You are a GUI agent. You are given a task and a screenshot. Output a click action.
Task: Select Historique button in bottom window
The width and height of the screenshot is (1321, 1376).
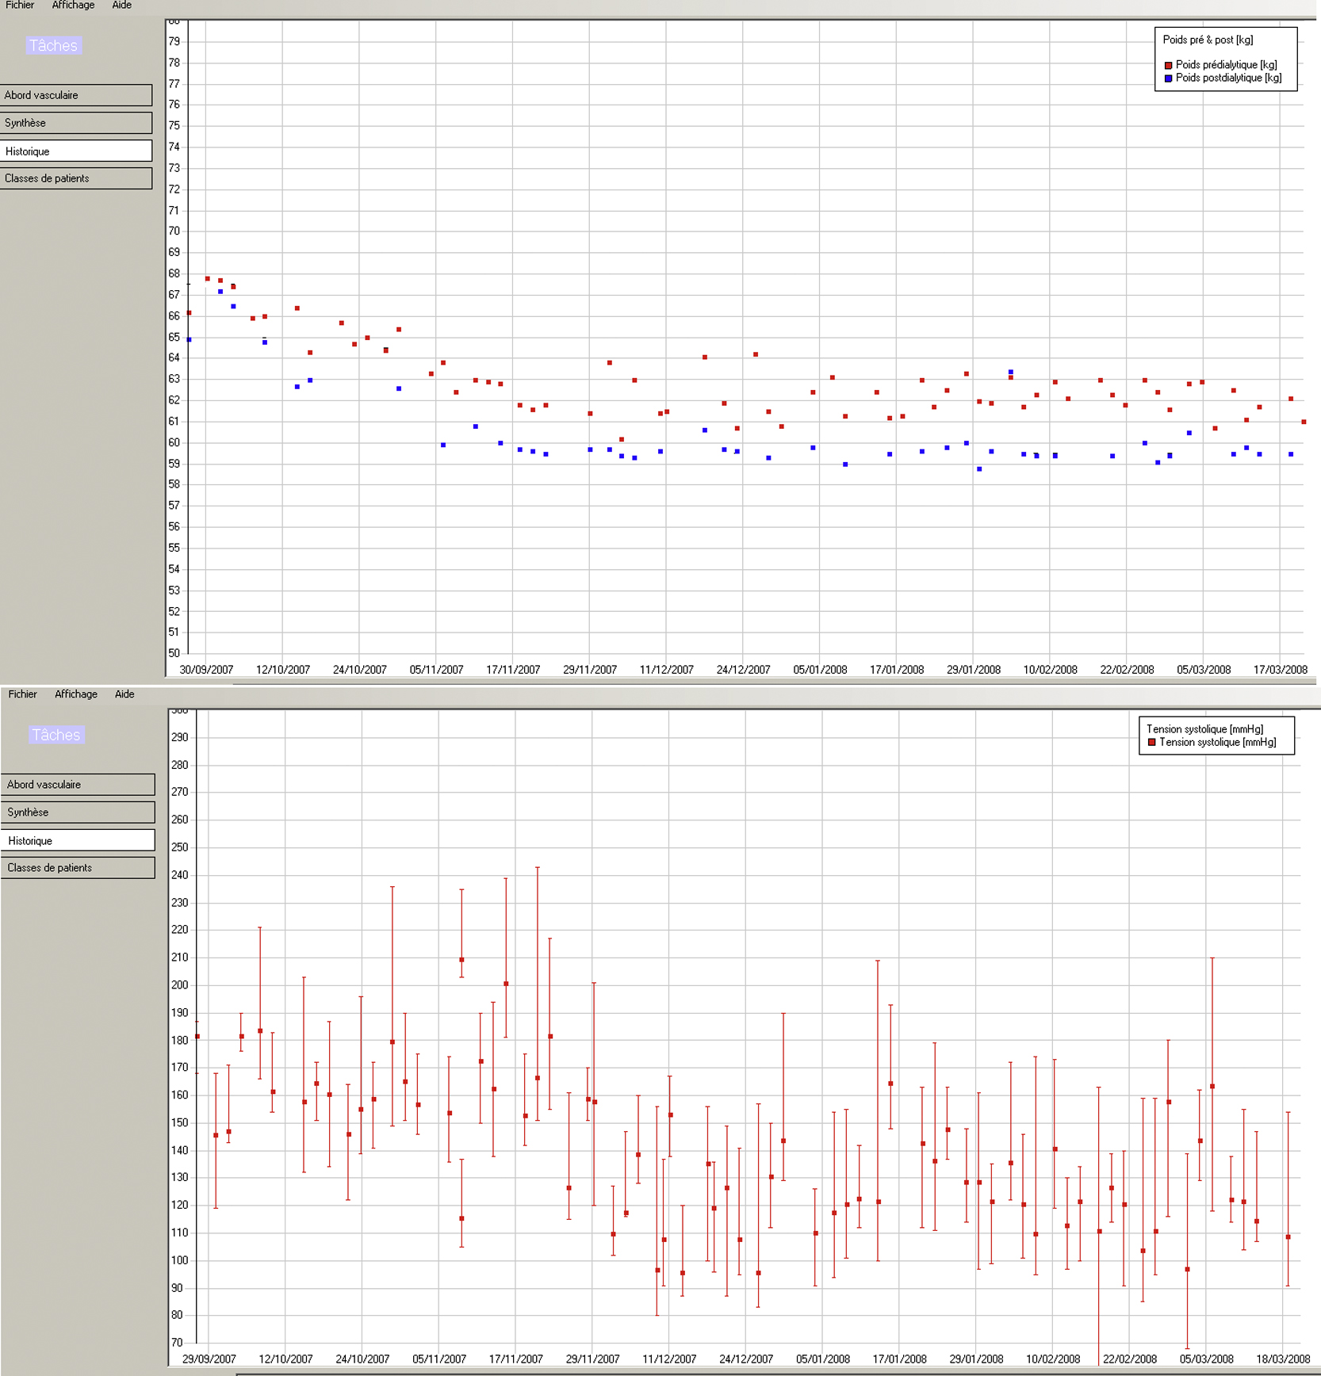(78, 840)
